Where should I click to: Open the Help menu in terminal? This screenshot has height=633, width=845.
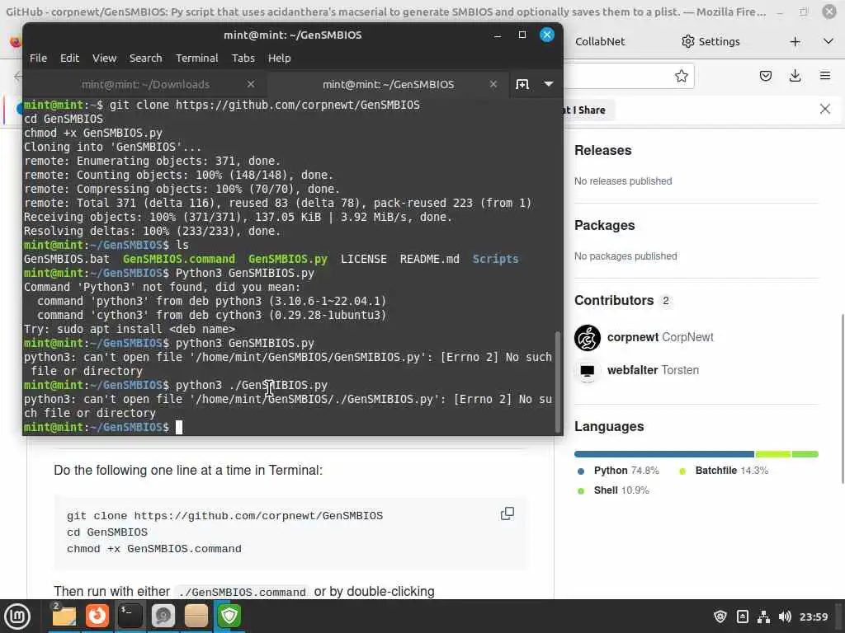(279, 59)
